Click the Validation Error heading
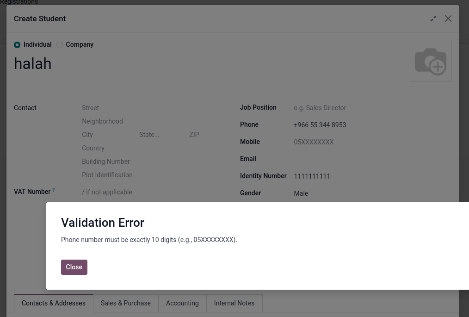Image resolution: width=469 pixels, height=317 pixels. point(103,223)
